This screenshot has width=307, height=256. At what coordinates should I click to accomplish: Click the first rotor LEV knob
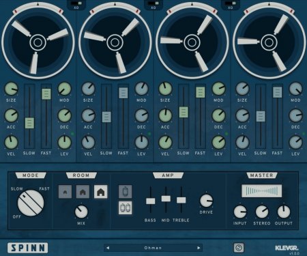tap(64, 143)
